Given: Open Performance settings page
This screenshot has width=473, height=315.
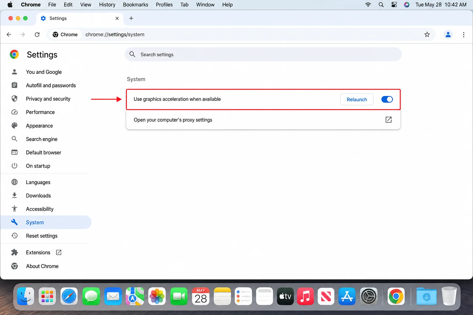Looking at the screenshot, I should (40, 112).
